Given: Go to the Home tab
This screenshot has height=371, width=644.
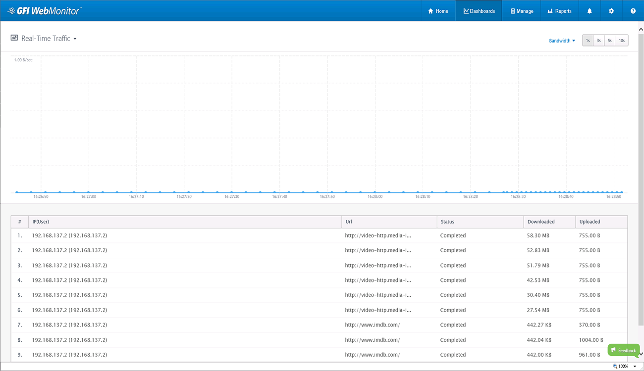Looking at the screenshot, I should [438, 11].
